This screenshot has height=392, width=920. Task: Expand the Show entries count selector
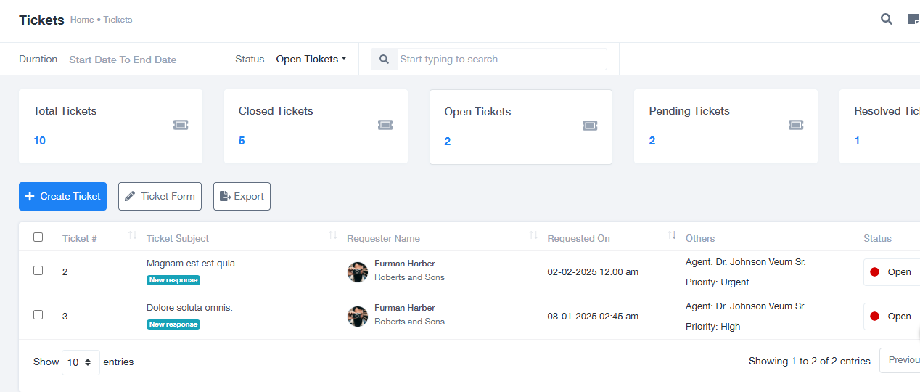click(81, 362)
